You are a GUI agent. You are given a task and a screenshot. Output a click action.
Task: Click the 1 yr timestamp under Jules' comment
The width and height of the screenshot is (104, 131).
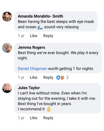[x=21, y=118]
